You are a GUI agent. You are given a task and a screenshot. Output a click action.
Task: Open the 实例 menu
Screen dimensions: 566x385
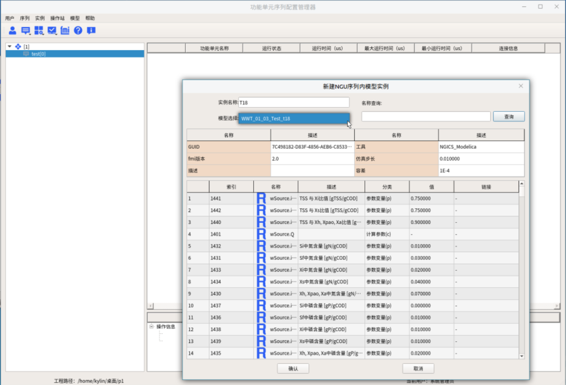tap(40, 18)
